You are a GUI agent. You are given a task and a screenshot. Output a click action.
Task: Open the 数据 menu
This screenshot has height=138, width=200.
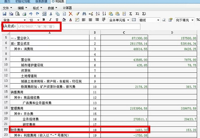[x=52, y=8]
